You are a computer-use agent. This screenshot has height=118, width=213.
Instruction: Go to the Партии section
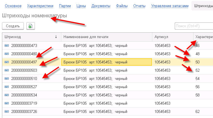click(x=65, y=6)
